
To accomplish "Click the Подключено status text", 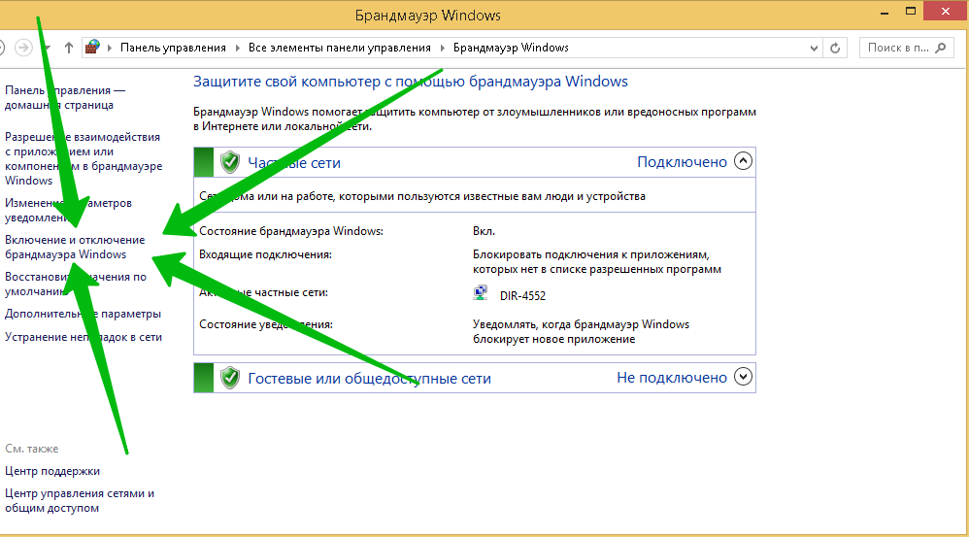I will click(x=683, y=162).
